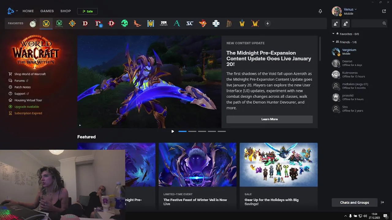Open the orange creature game icon
The image size is (392, 220).
pos(138,24)
